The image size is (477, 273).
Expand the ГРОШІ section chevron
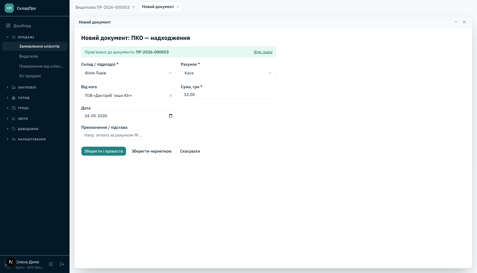tap(7, 108)
